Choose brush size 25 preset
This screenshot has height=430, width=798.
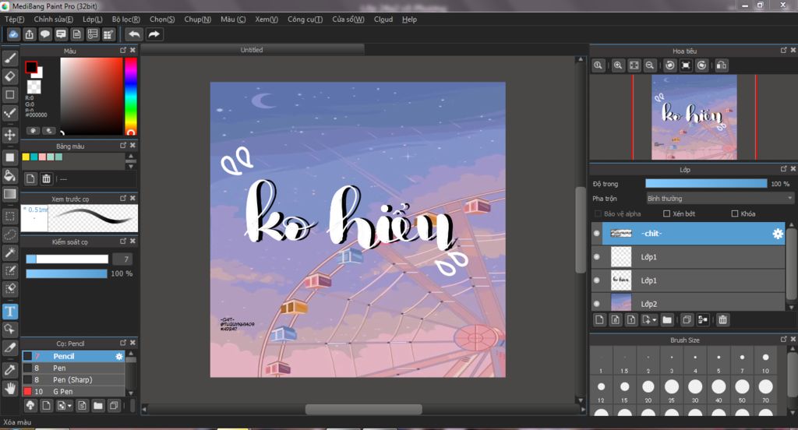(671, 390)
